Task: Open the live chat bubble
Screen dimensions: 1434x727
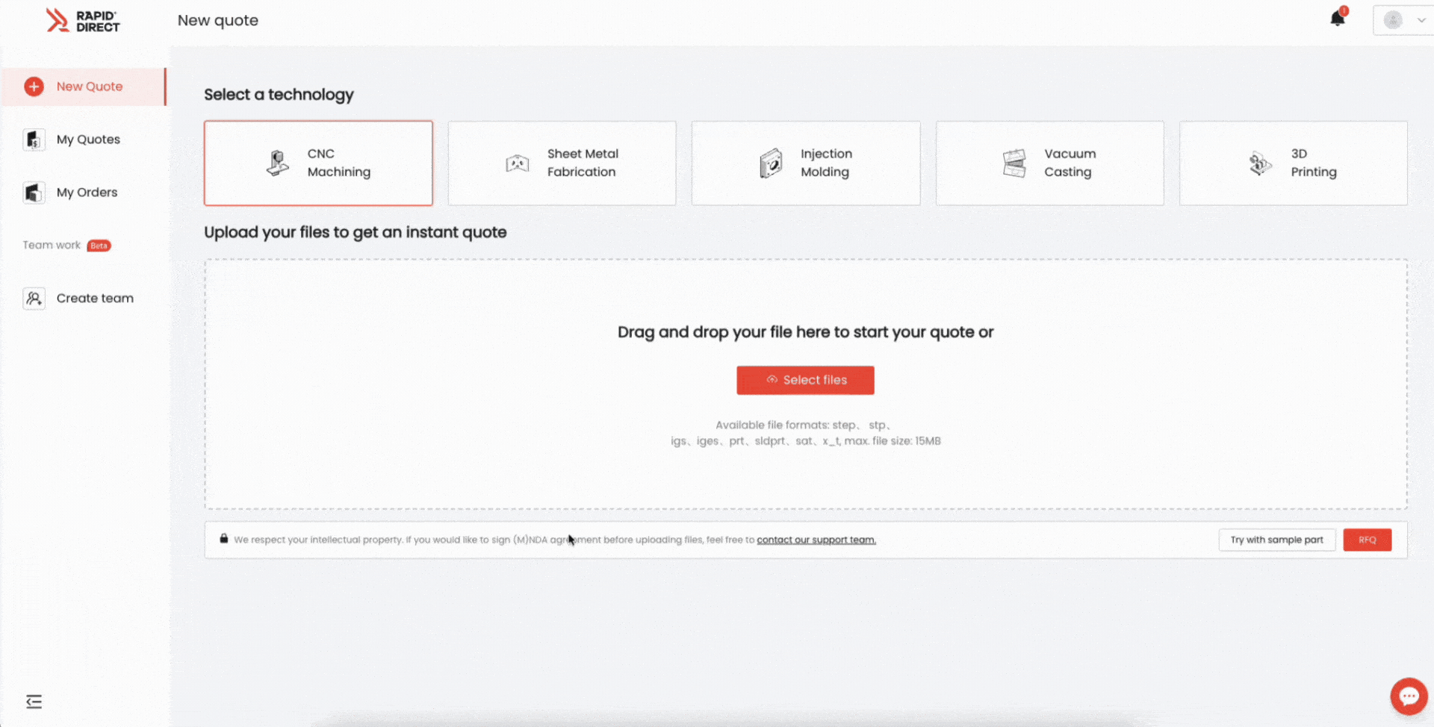Action: (1409, 696)
